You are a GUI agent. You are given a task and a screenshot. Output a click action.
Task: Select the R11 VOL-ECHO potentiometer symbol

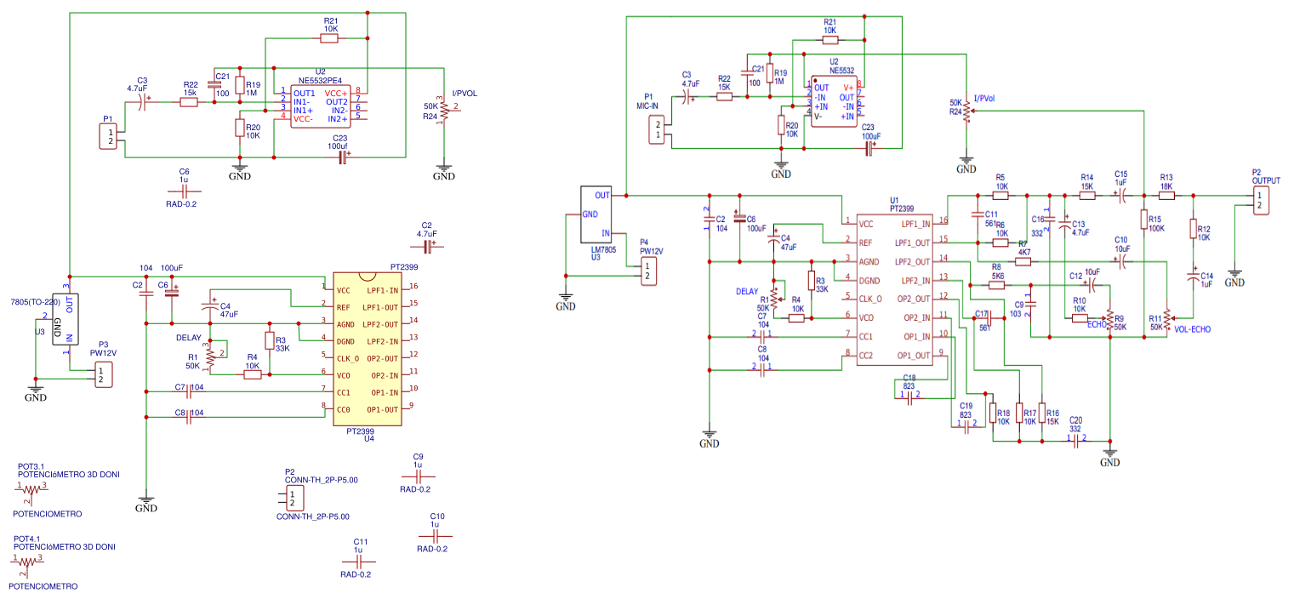click(1167, 320)
